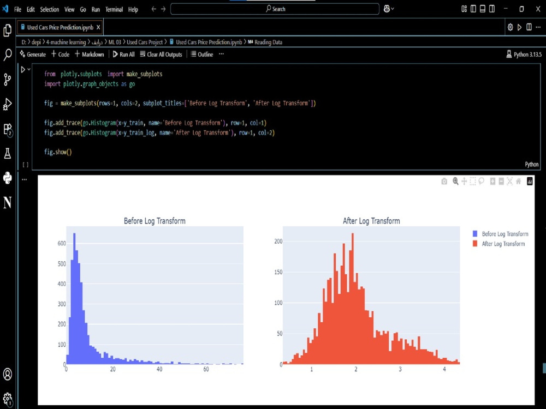
Task: Add a new Code cell
Action: click(60, 54)
